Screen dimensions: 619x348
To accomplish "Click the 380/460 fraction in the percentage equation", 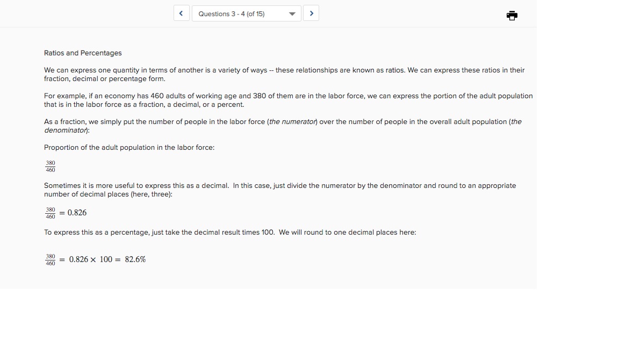I will tap(51, 259).
